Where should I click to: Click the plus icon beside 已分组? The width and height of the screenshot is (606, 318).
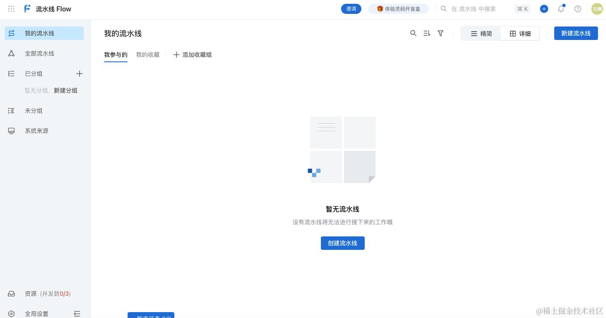coord(80,74)
